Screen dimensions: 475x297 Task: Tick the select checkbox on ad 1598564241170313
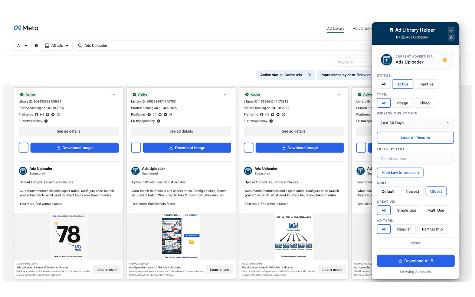click(x=249, y=148)
